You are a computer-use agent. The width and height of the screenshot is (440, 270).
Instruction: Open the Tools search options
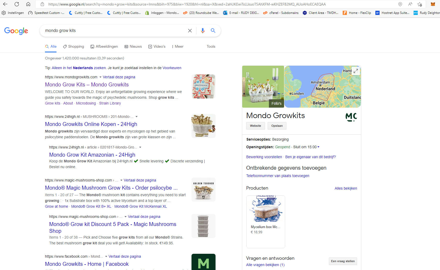coord(211,46)
